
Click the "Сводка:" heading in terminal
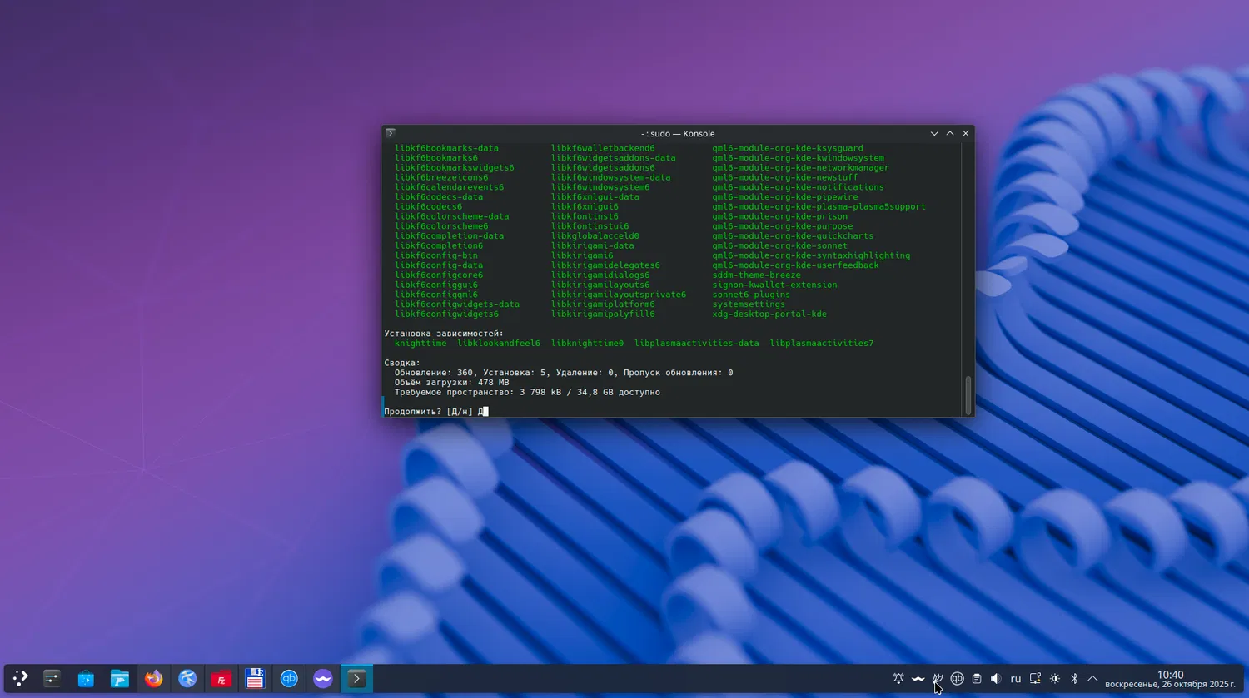pyautogui.click(x=402, y=363)
